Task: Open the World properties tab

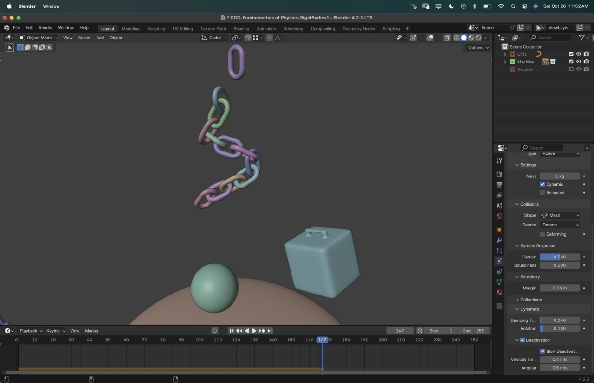Action: coord(499,216)
